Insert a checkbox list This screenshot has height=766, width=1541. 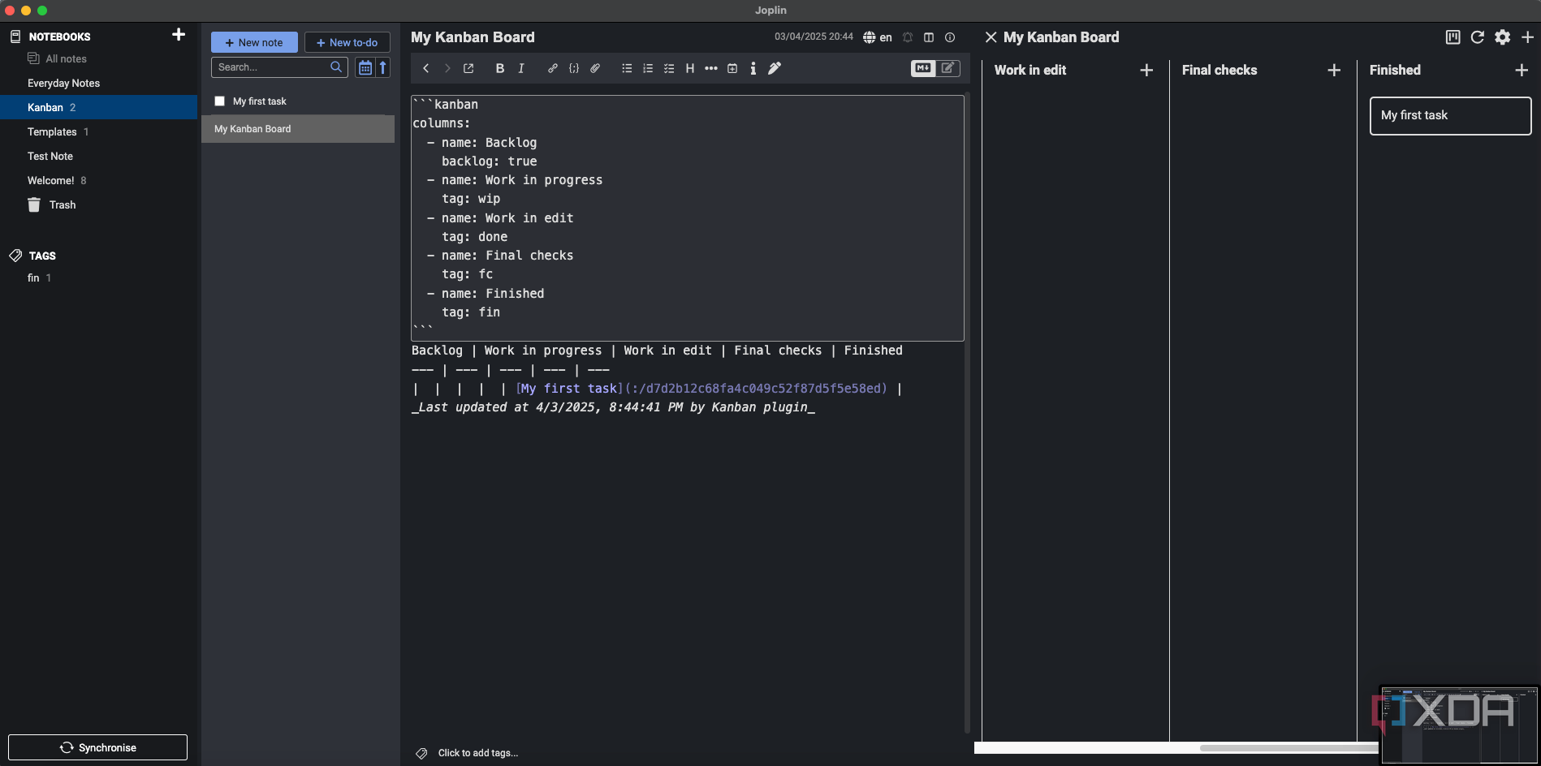(669, 68)
